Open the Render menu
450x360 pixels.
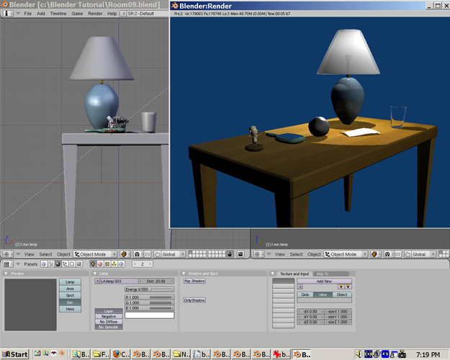(x=94, y=14)
